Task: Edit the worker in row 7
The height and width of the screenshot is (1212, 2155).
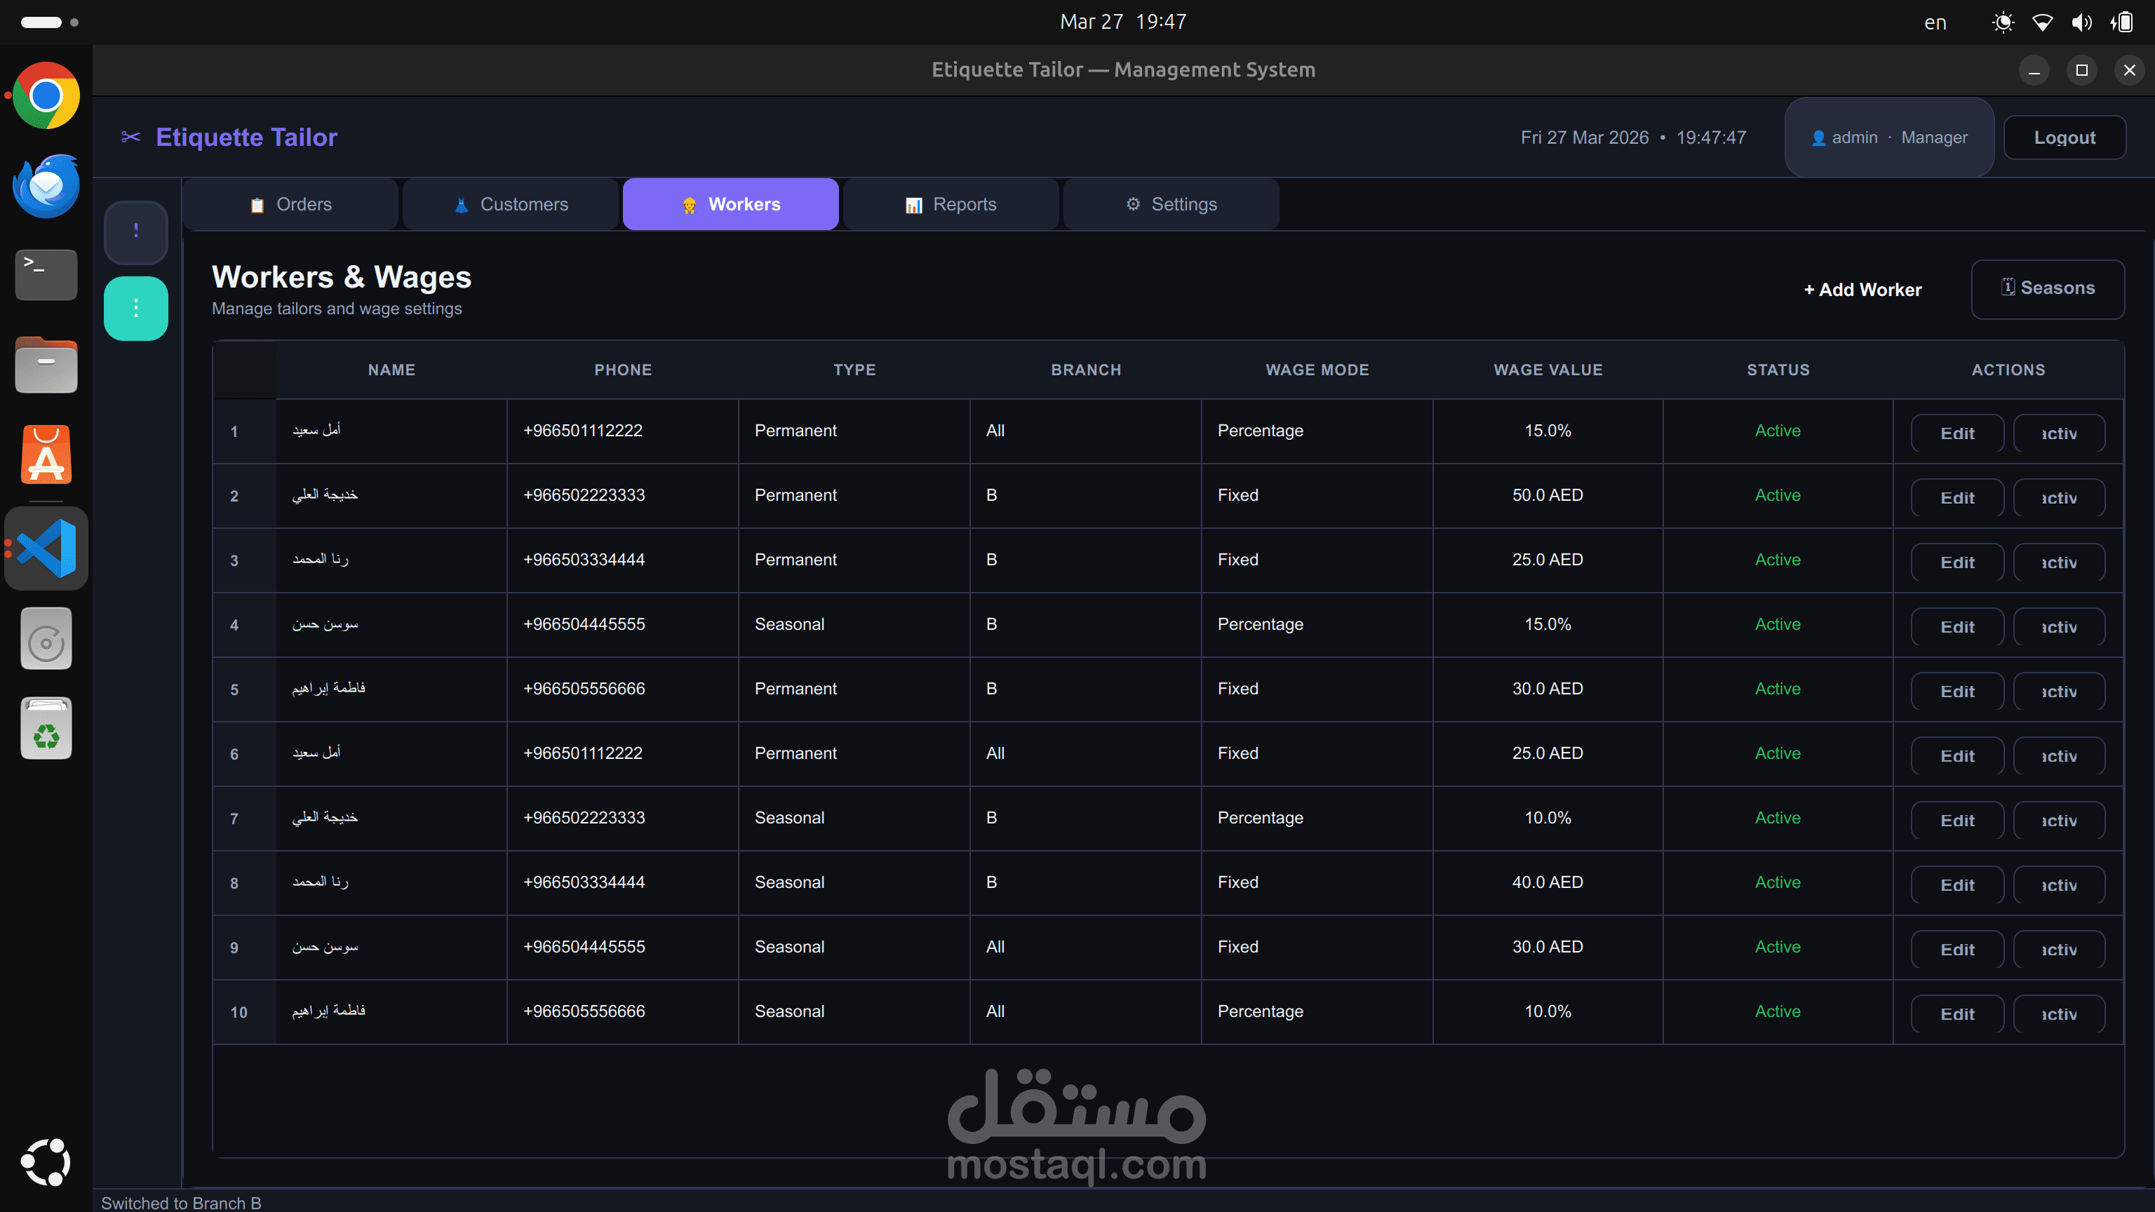Action: tap(1956, 821)
